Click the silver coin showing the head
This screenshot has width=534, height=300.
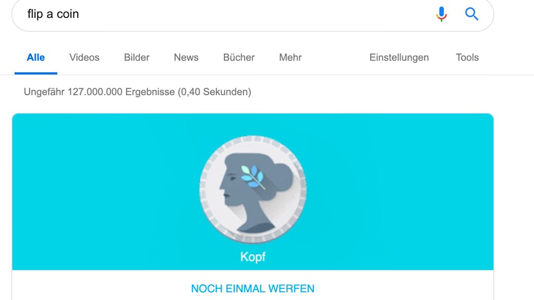click(253, 189)
